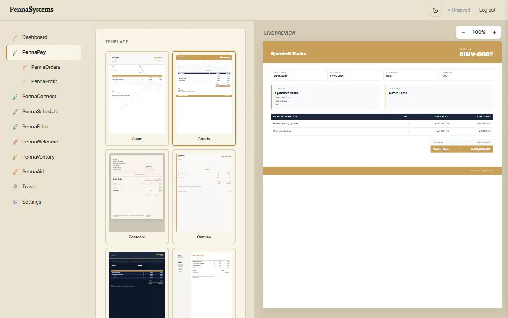Zoom in preview with plus button
508x318 pixels.
(x=494, y=33)
